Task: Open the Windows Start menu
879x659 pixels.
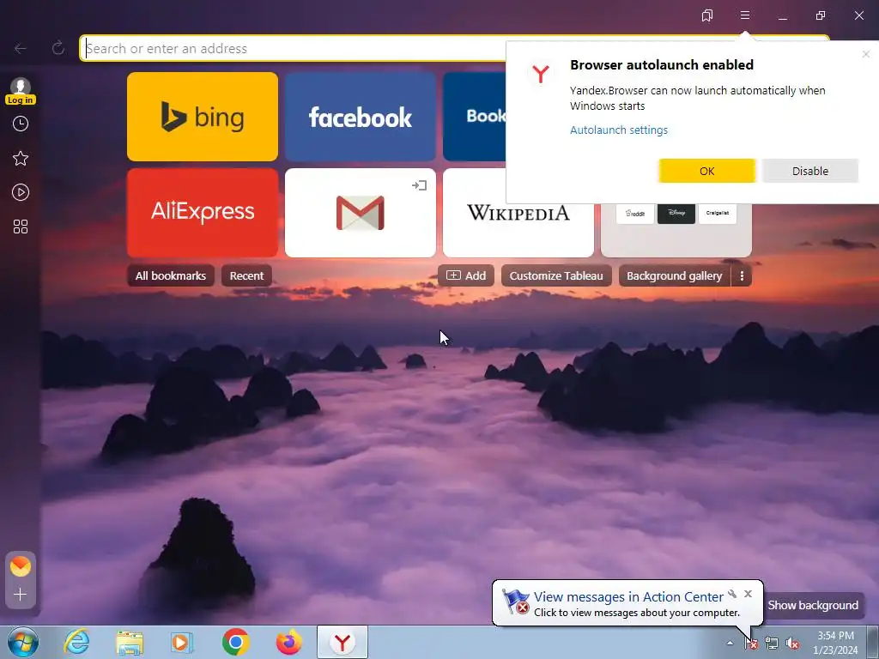Action: pos(23,642)
